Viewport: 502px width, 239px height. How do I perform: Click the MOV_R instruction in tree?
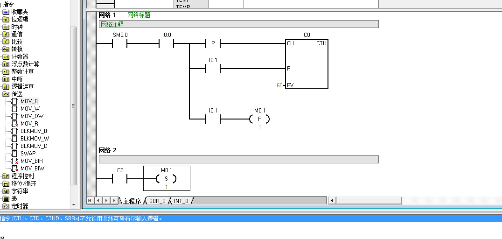(29, 124)
